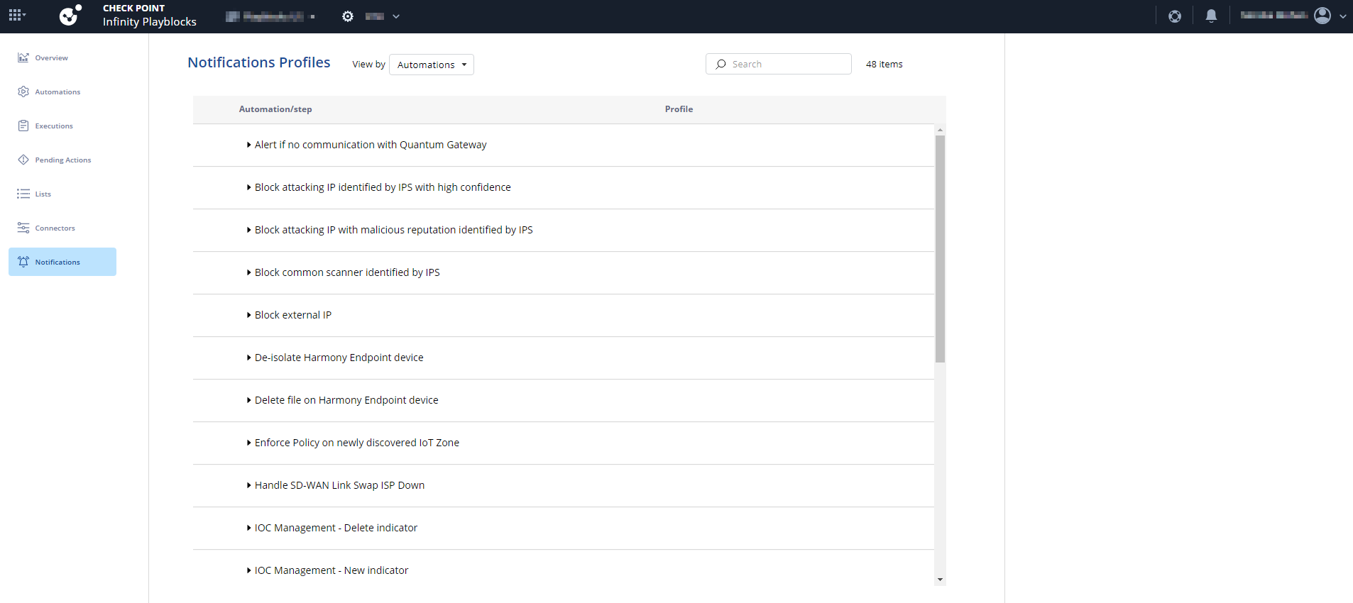Open the help lifebuoy icon
The height and width of the screenshot is (603, 1353).
click(1175, 16)
